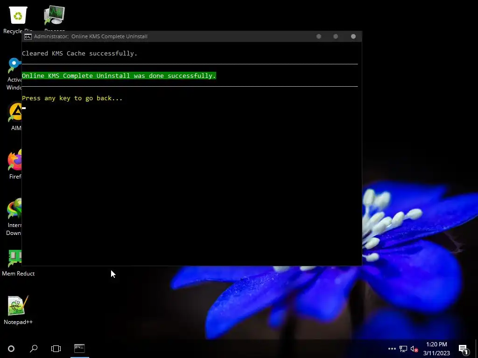Open the network status tray icon
Image resolution: width=478 pixels, height=358 pixels.
[403, 349]
